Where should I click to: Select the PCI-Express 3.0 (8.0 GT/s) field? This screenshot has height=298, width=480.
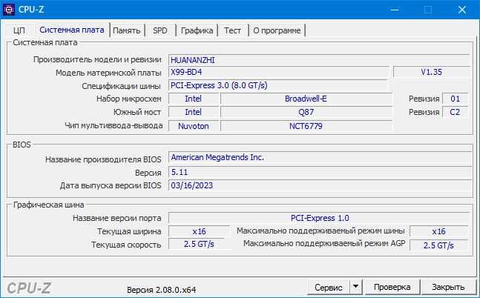(x=277, y=85)
